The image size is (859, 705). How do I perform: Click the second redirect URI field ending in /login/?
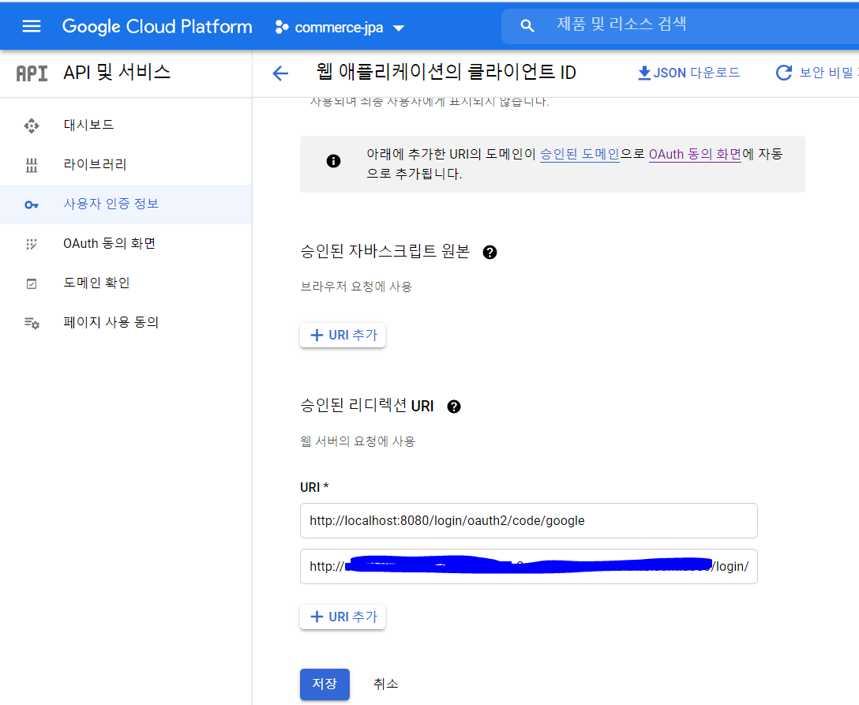point(529,566)
